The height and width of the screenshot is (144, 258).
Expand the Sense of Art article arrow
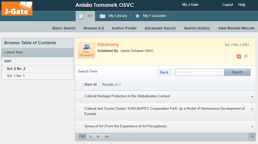click(252, 127)
